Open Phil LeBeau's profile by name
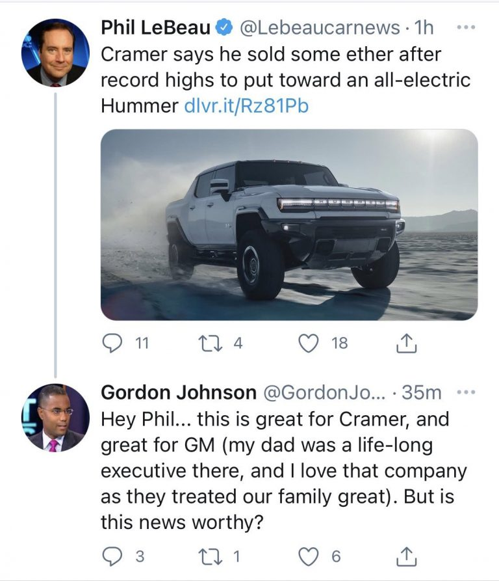 [156, 27]
